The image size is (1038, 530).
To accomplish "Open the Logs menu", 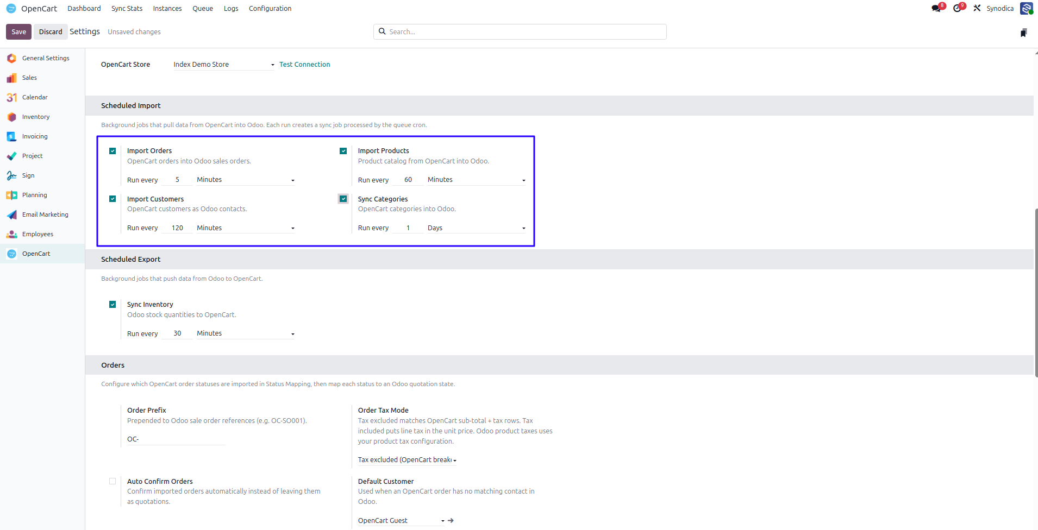I will click(x=231, y=8).
